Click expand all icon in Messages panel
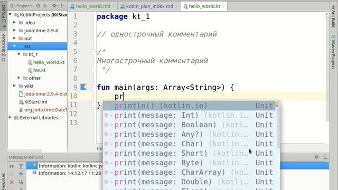This screenshot has height=190, width=338. (21, 166)
